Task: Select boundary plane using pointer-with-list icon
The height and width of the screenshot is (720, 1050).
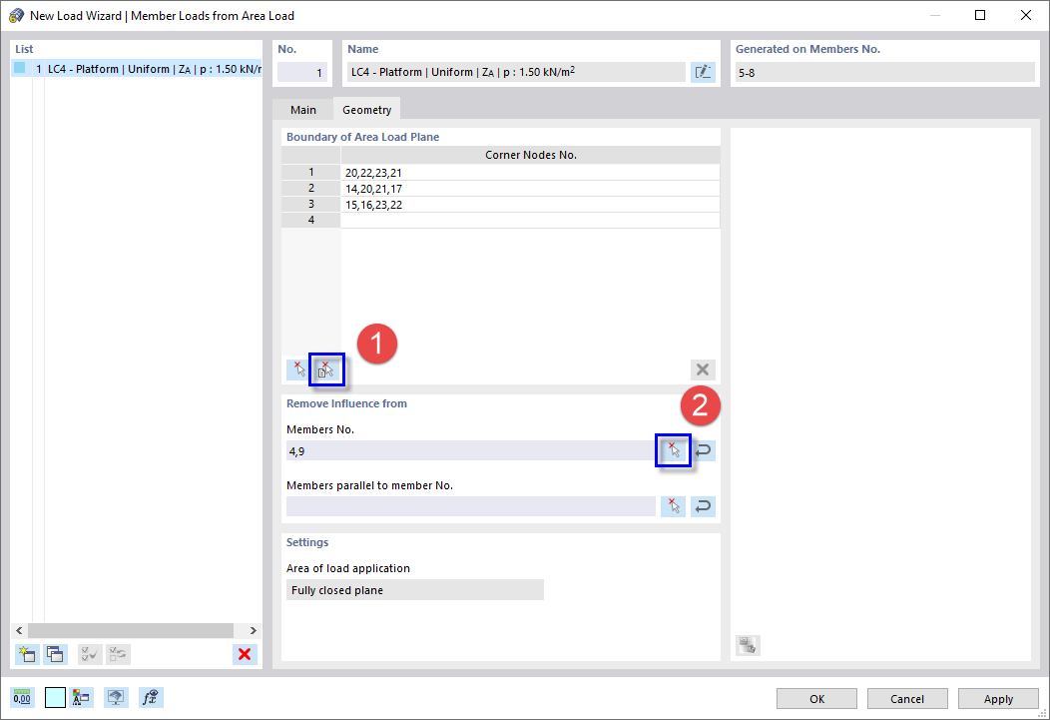Action: tap(326, 369)
